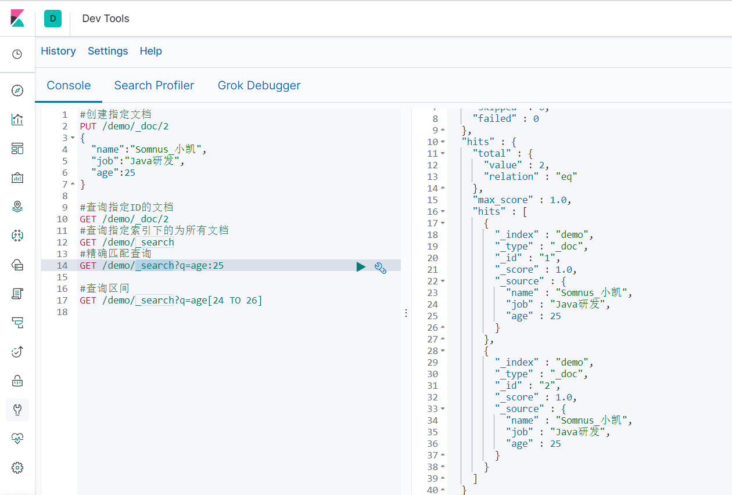Click the Kibana logo
Image resolution: width=732 pixels, height=495 pixels.
pyautogui.click(x=17, y=19)
